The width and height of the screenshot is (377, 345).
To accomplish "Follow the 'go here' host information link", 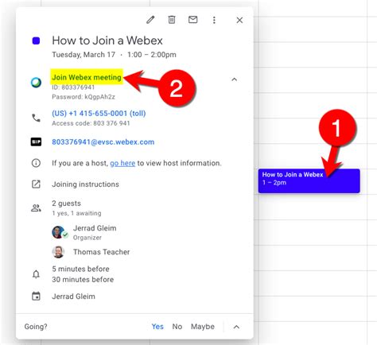I will (122, 163).
